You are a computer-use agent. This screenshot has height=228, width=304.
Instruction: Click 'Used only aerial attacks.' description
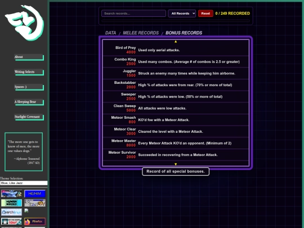point(159,50)
